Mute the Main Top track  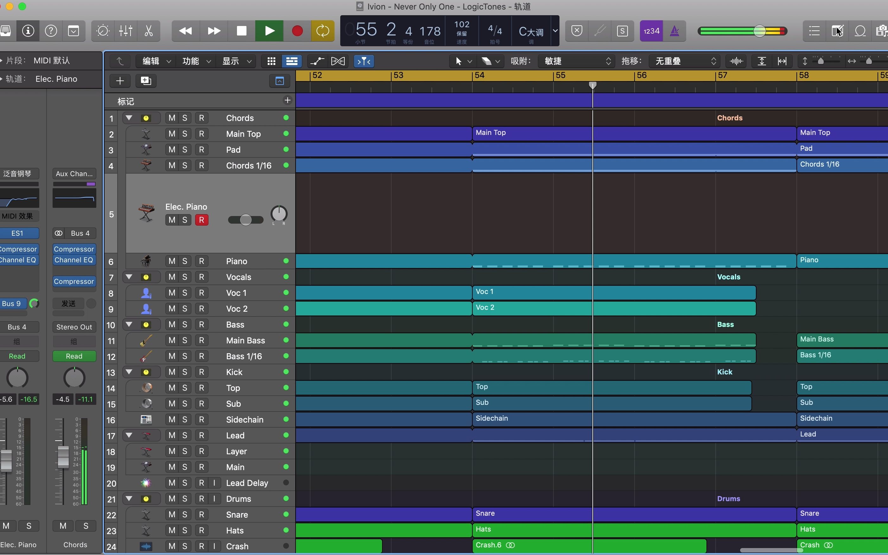(172, 134)
